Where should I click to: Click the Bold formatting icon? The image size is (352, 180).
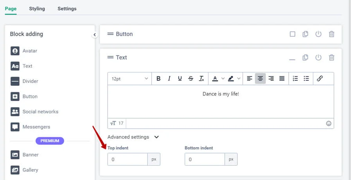click(158, 79)
